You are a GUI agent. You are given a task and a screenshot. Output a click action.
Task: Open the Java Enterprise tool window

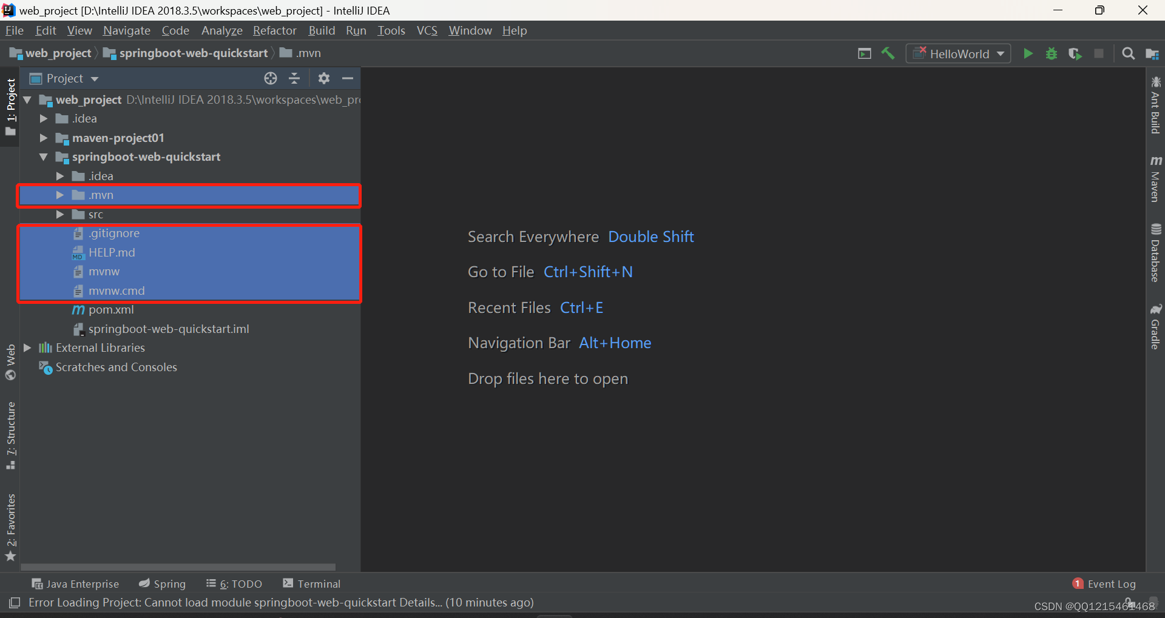pyautogui.click(x=75, y=583)
